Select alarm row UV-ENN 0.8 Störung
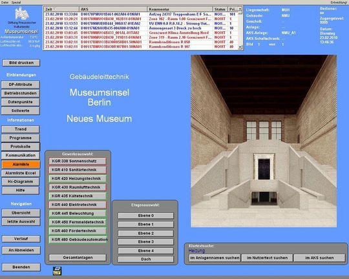349x279 pixels. tap(141, 24)
